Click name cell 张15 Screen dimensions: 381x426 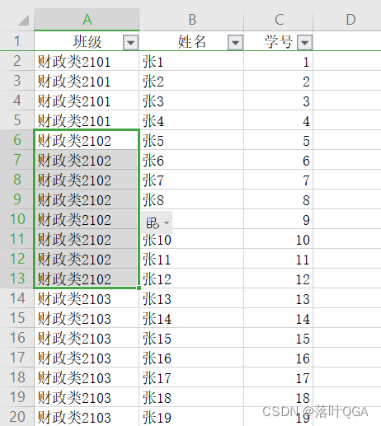coord(191,338)
